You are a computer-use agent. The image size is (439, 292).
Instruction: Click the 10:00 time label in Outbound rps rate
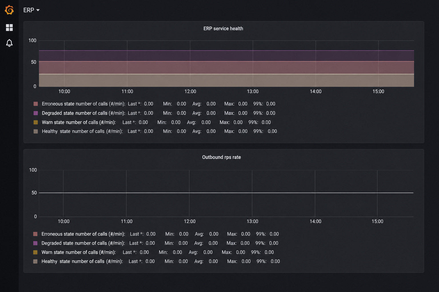click(x=63, y=222)
